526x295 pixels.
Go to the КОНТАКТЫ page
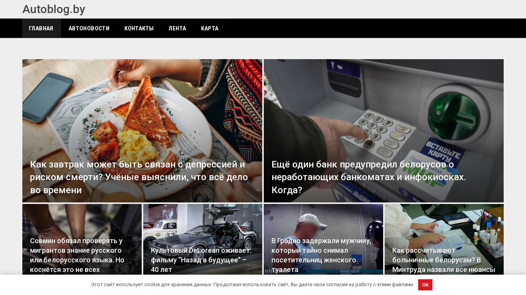(x=139, y=28)
